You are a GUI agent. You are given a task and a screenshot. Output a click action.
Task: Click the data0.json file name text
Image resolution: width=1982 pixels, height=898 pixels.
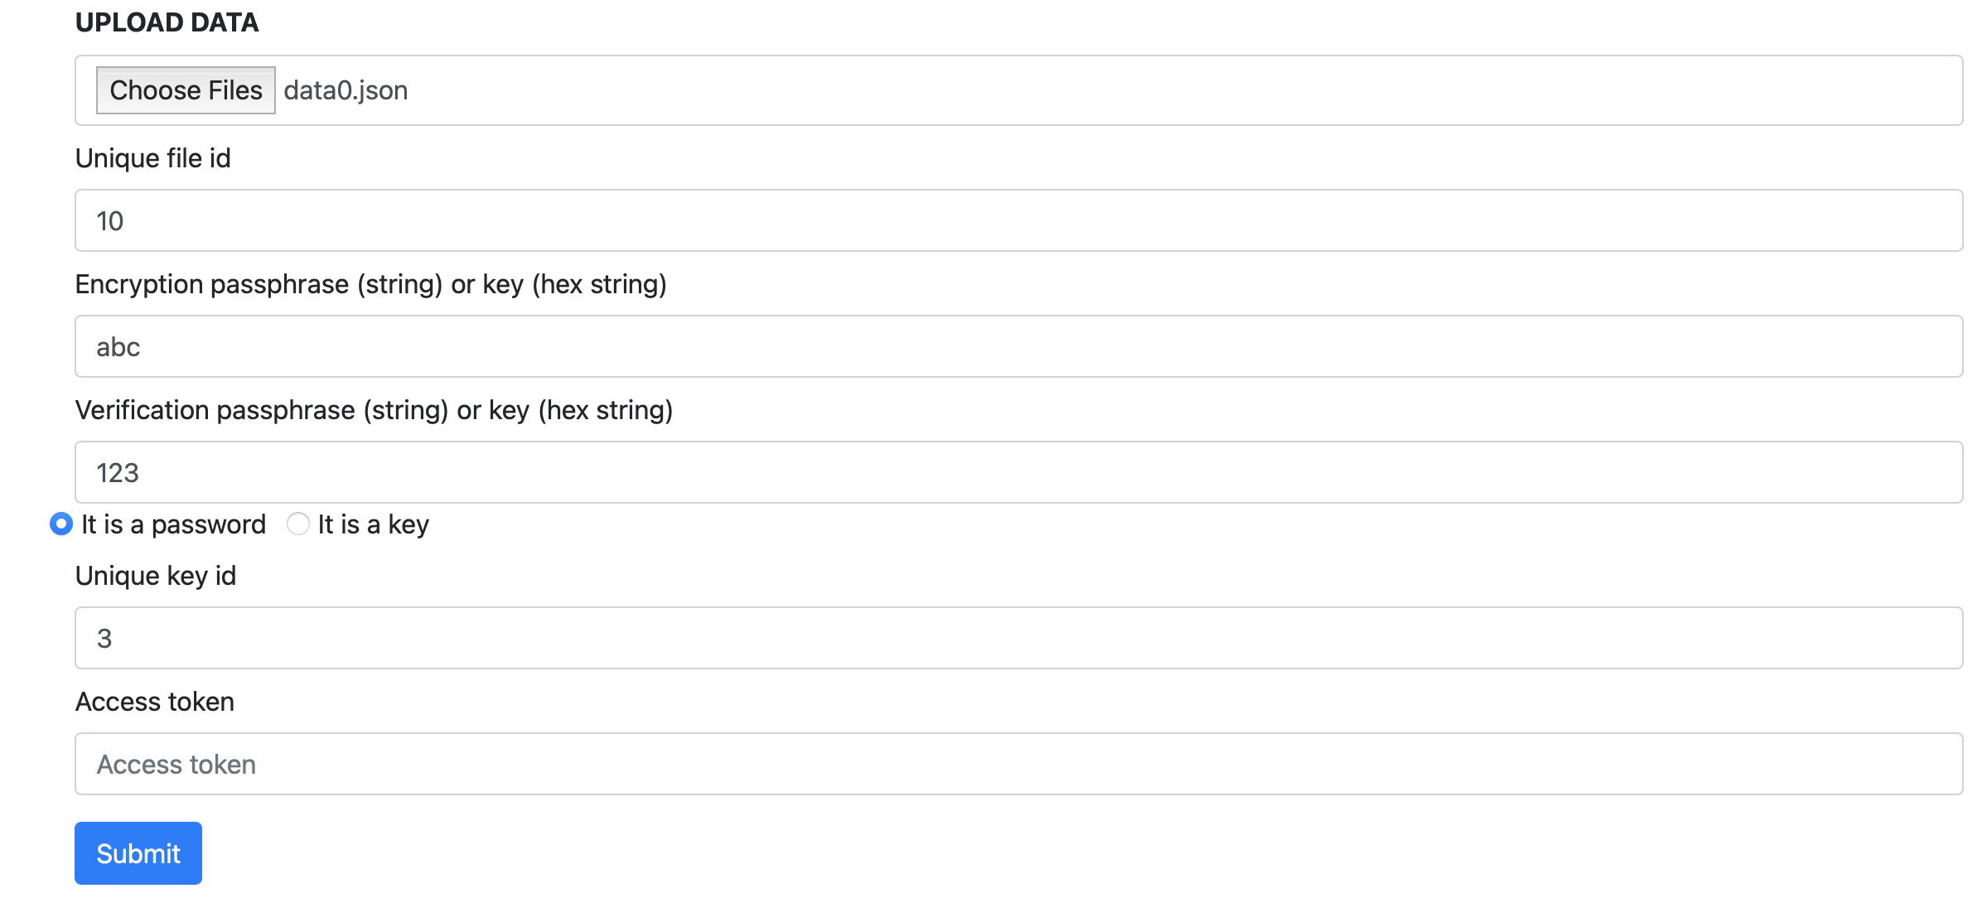[346, 90]
